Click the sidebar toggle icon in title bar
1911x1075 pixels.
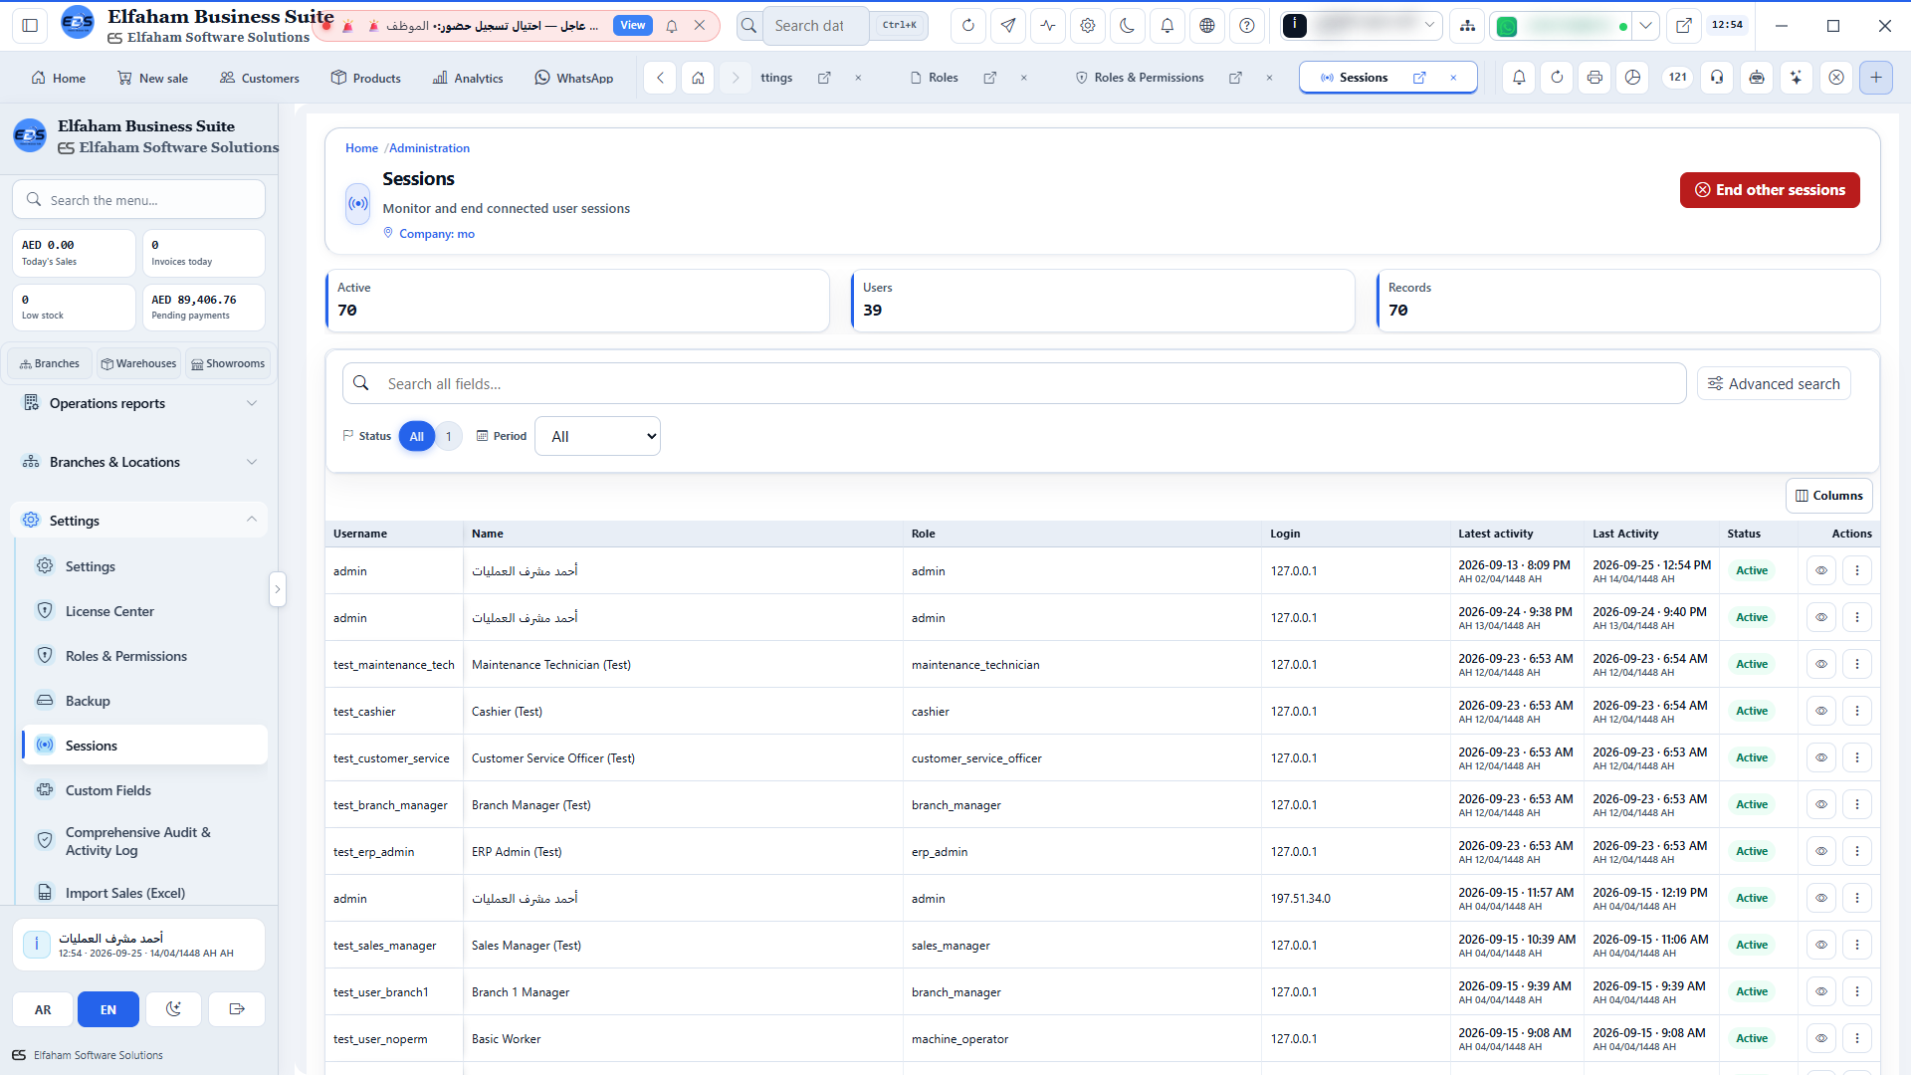point(30,26)
